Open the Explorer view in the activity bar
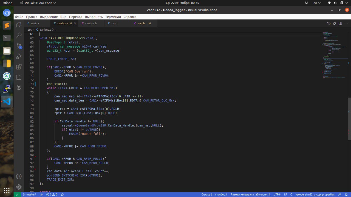This screenshot has height=197, width=351. 19,25
